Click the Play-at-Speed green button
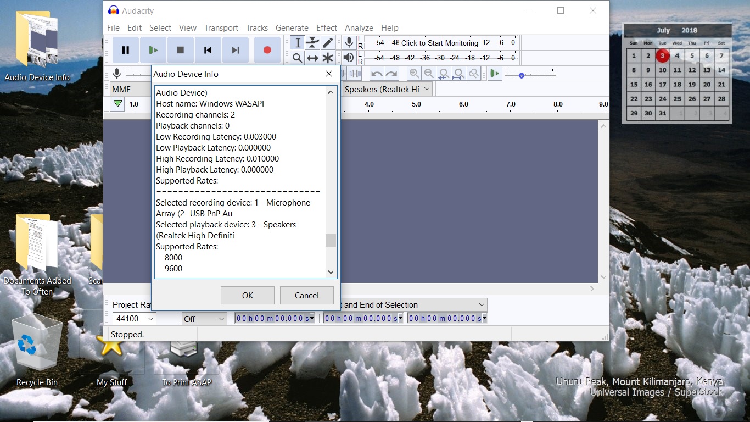Viewport: 750px width, 422px height. point(495,74)
